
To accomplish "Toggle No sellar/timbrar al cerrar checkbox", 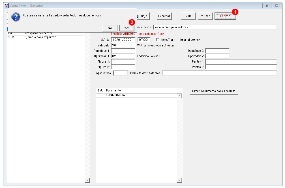I will 158,40.
